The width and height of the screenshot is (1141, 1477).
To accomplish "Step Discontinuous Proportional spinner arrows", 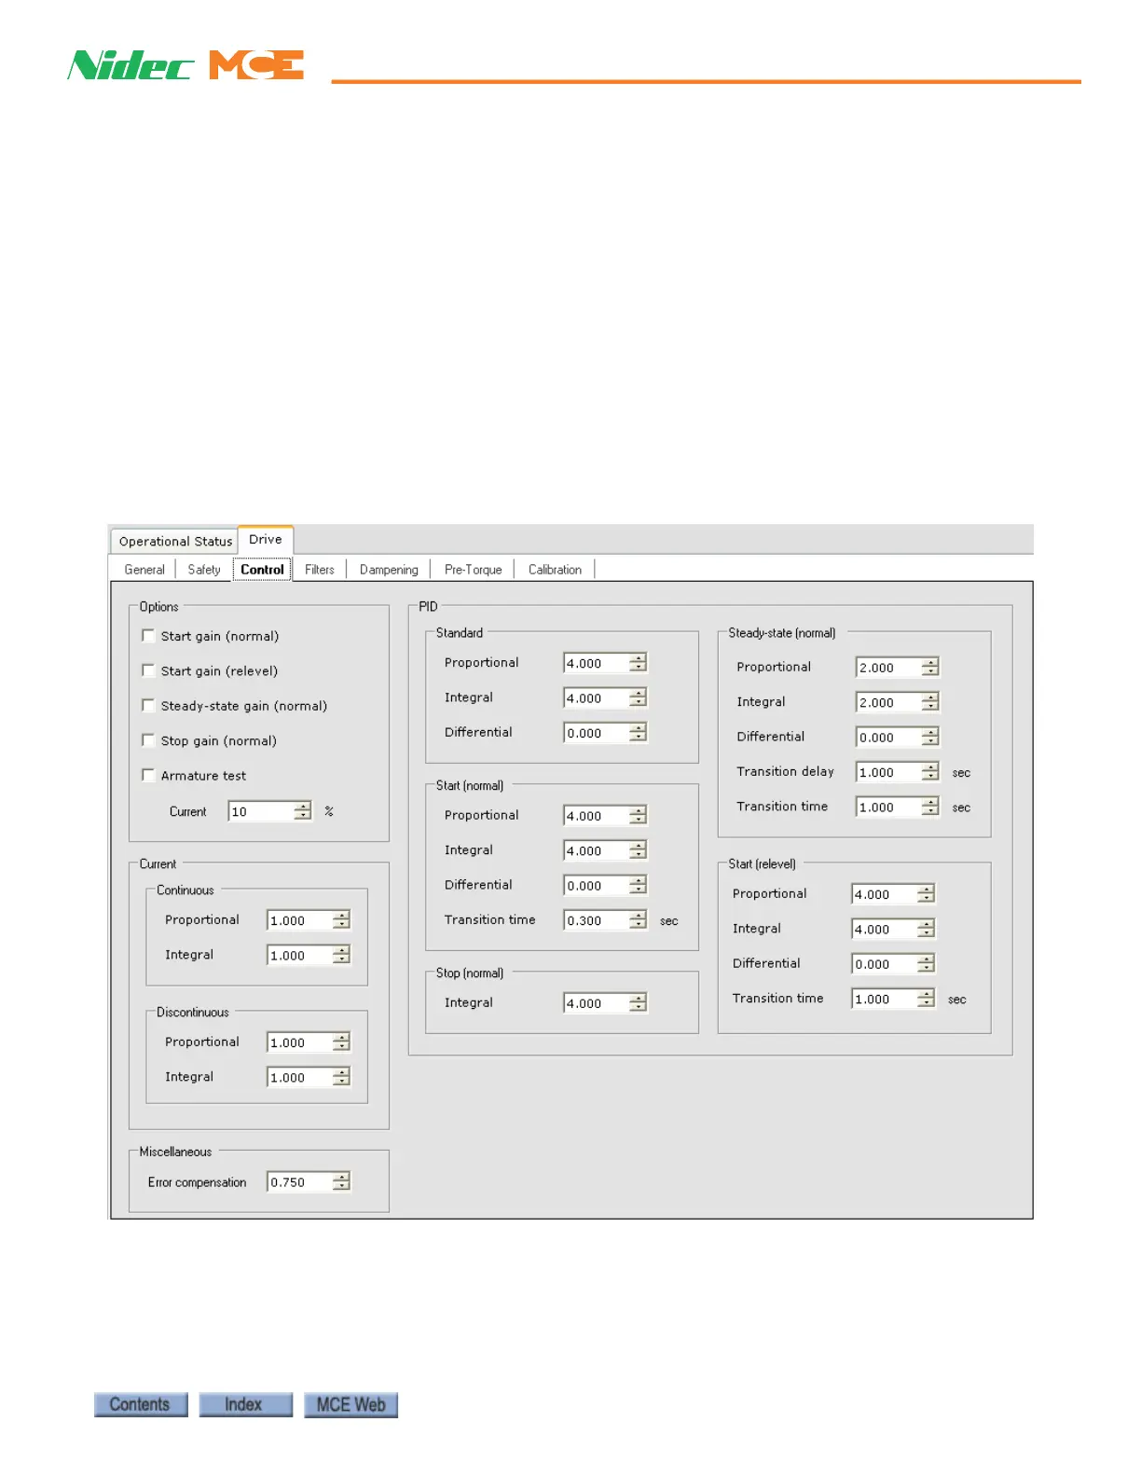I will [x=341, y=1042].
